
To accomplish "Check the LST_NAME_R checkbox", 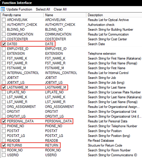I will (x=4, y=102).
